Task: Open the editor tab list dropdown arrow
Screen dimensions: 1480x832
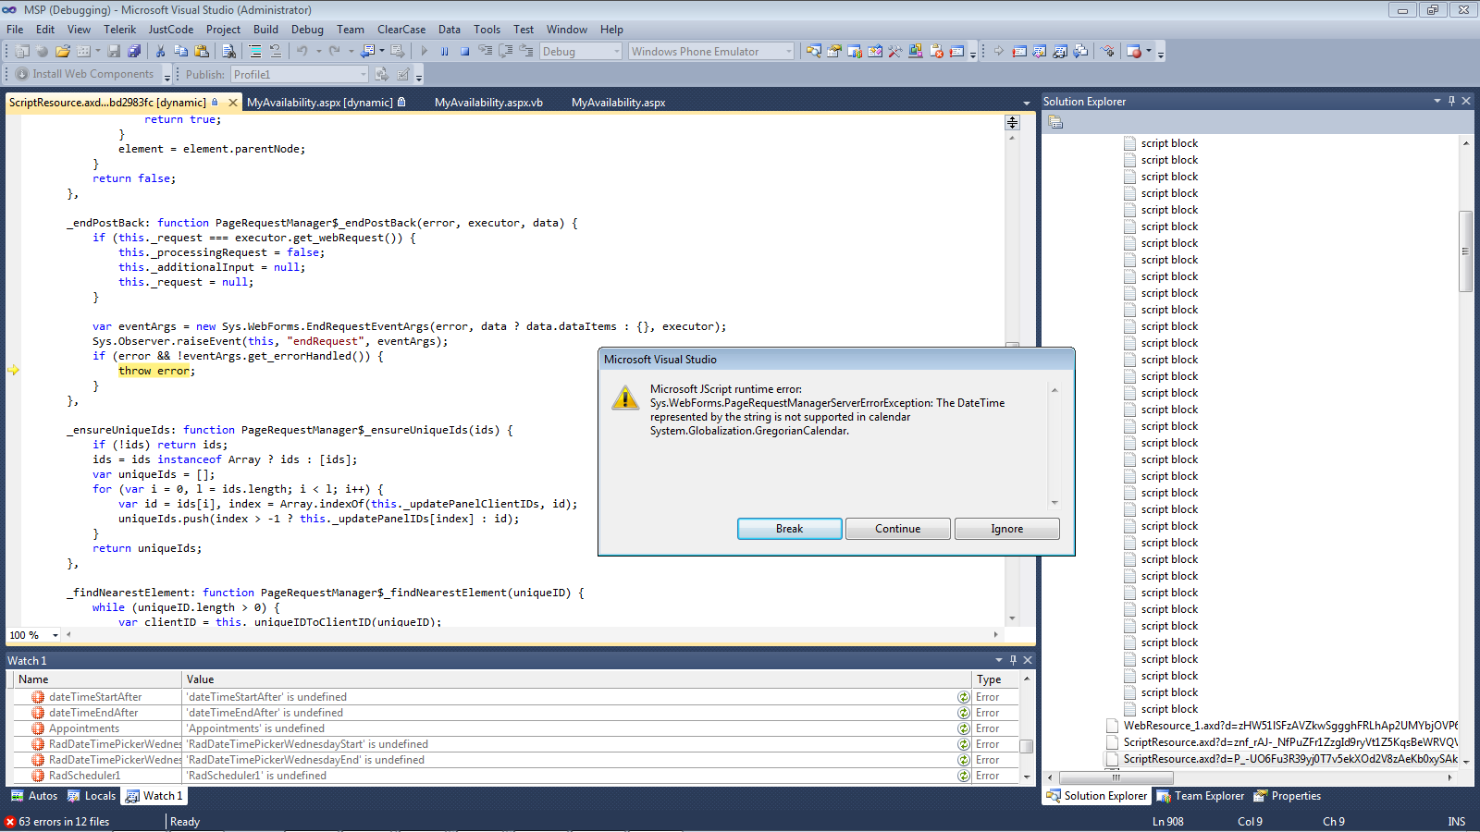Action: 1026,103
